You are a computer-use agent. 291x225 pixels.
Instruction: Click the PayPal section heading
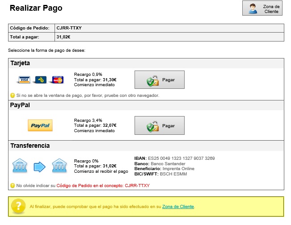click(19, 105)
